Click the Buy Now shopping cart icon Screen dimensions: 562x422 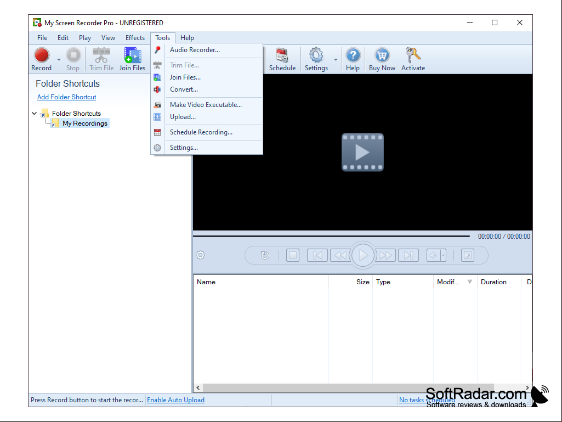pyautogui.click(x=382, y=55)
